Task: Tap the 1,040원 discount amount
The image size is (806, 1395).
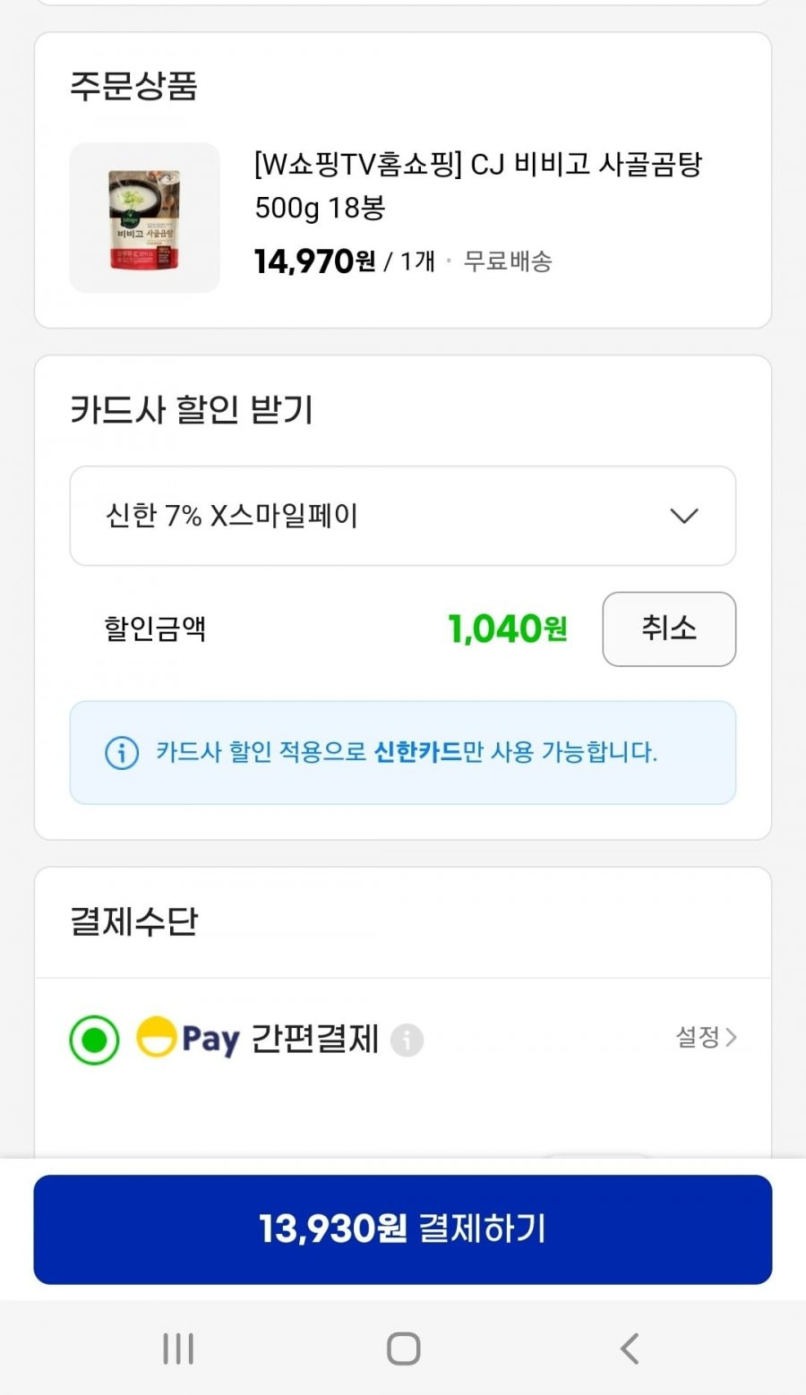Action: [x=508, y=629]
